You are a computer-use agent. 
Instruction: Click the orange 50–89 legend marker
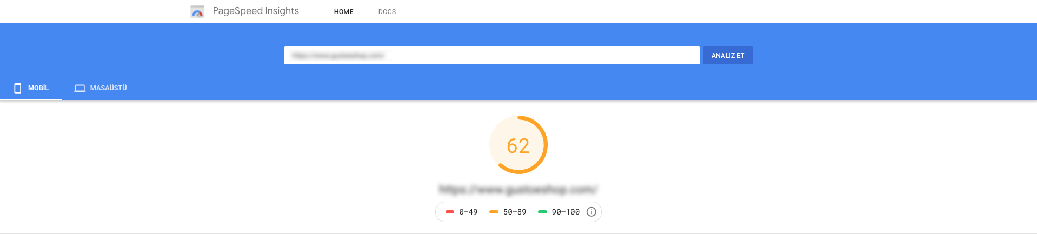pos(494,212)
